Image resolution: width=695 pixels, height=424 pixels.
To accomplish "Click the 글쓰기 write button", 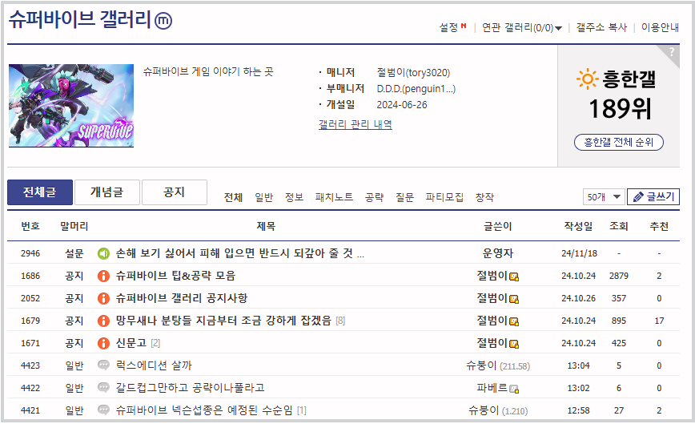I will [653, 197].
